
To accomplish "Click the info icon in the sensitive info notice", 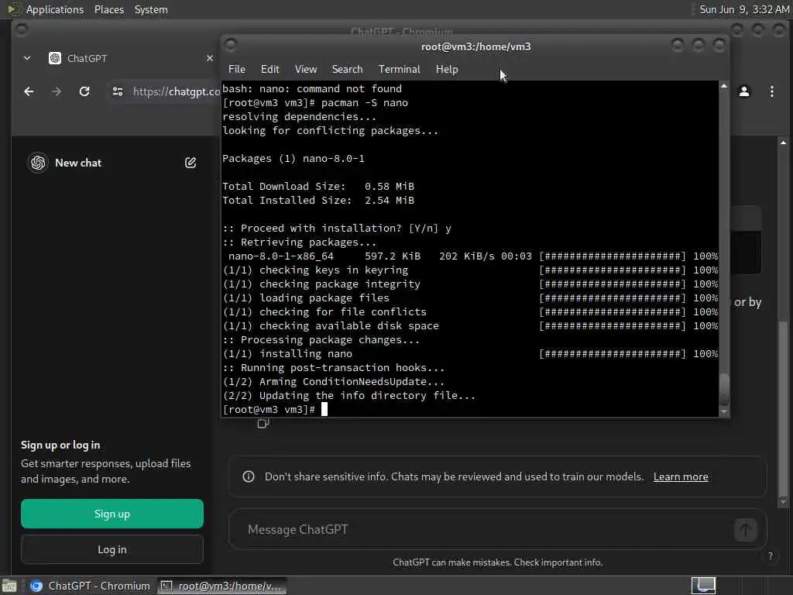I will 249,476.
